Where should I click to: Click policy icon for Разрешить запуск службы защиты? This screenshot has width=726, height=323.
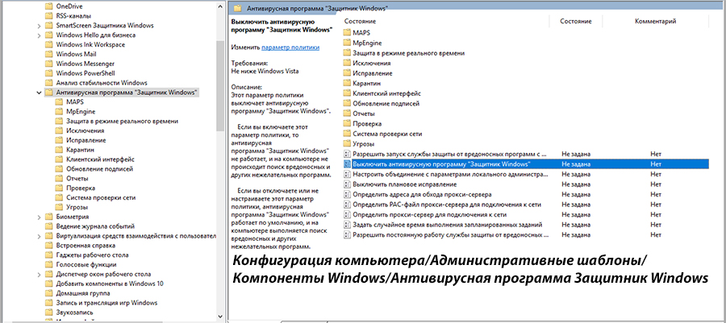pos(347,154)
